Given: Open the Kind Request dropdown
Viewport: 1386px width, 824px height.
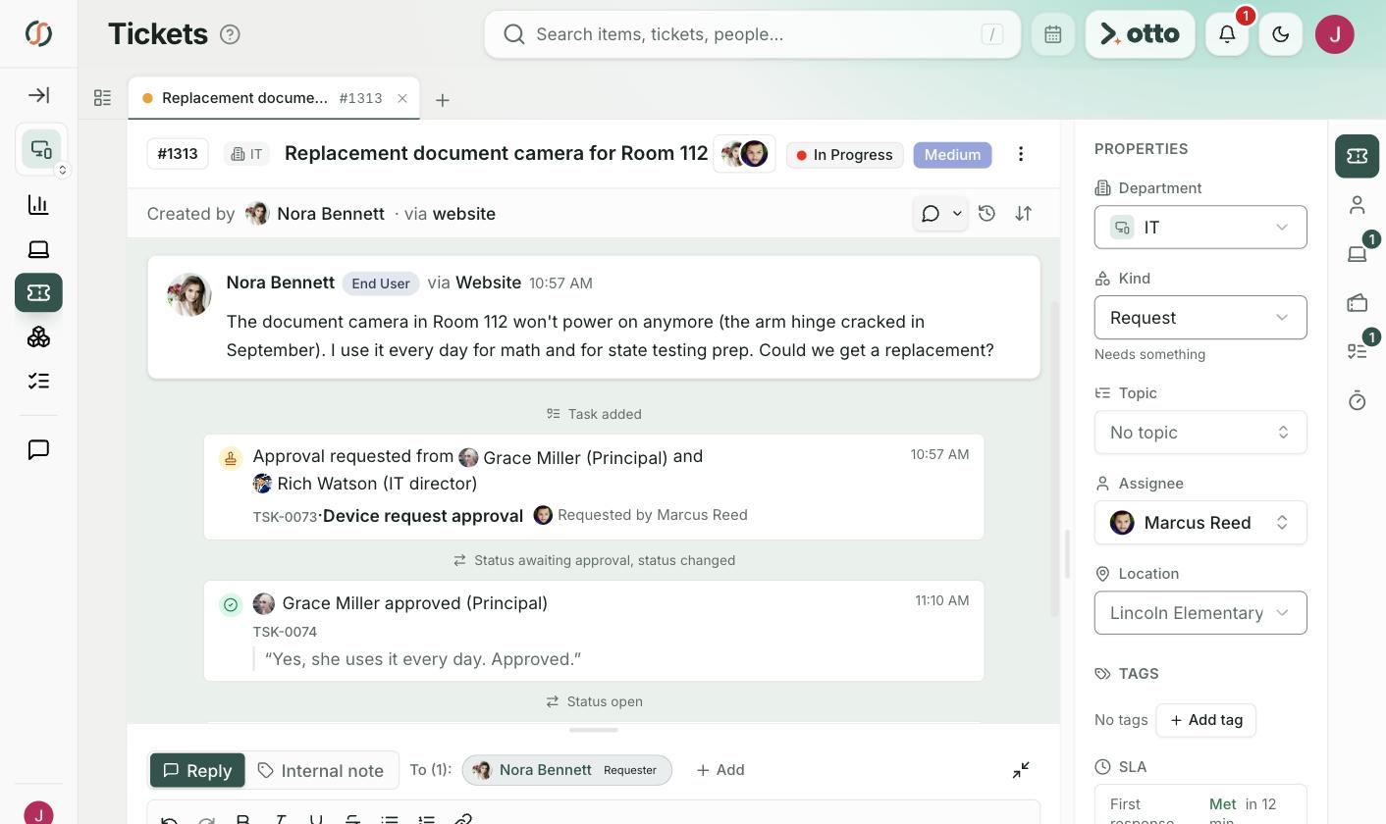Looking at the screenshot, I should coord(1200,318).
